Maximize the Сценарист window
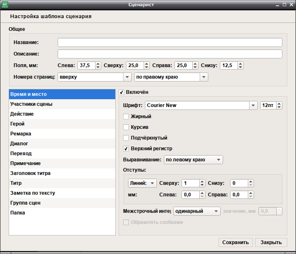296x254 pixels. tap(284, 5)
